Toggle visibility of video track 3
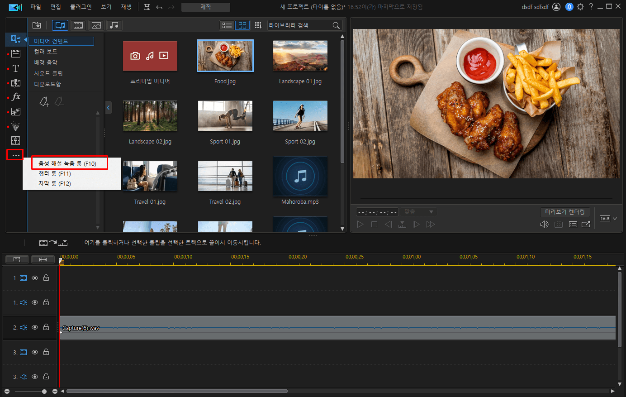Viewport: 626px width, 397px height. pyautogui.click(x=35, y=352)
